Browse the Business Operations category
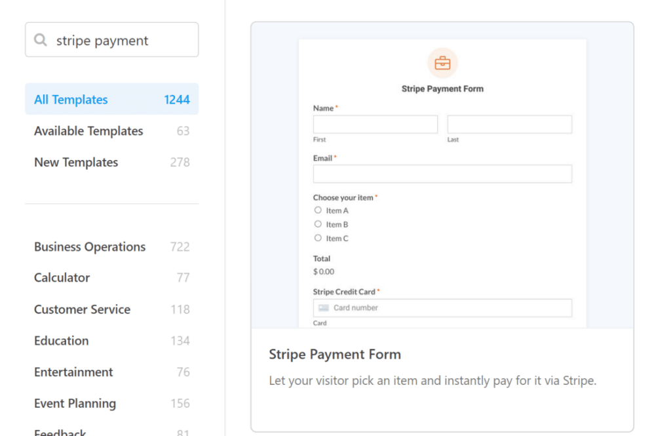Image resolution: width=671 pixels, height=436 pixels. tap(89, 247)
